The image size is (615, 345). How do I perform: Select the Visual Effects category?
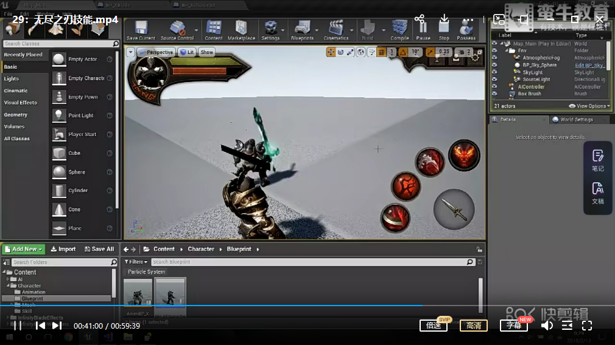click(x=20, y=103)
